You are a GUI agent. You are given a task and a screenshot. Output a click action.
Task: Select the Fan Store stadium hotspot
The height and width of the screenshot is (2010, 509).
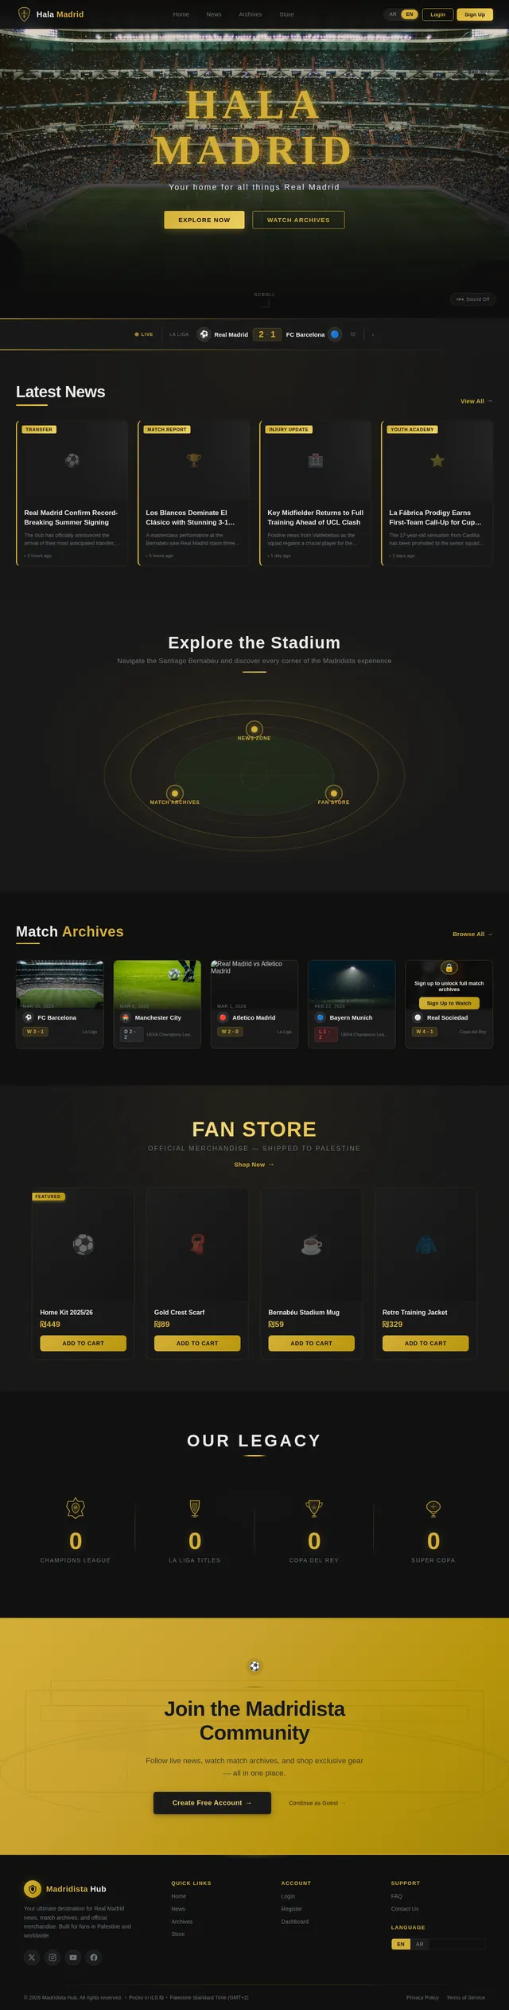[x=334, y=793]
